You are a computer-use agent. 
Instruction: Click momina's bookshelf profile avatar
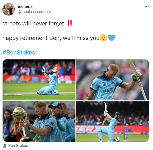pyautogui.click(x=9, y=9)
